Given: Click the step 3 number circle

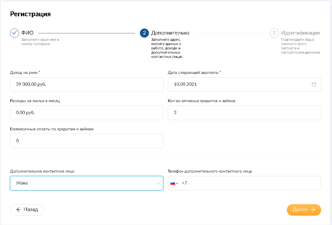Looking at the screenshot, I should pos(274,33).
